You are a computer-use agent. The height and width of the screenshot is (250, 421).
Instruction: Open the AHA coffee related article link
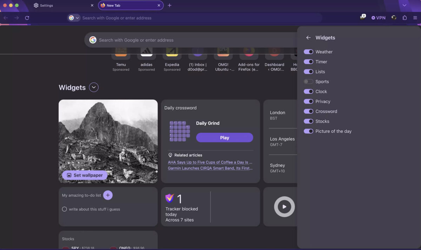point(210,162)
